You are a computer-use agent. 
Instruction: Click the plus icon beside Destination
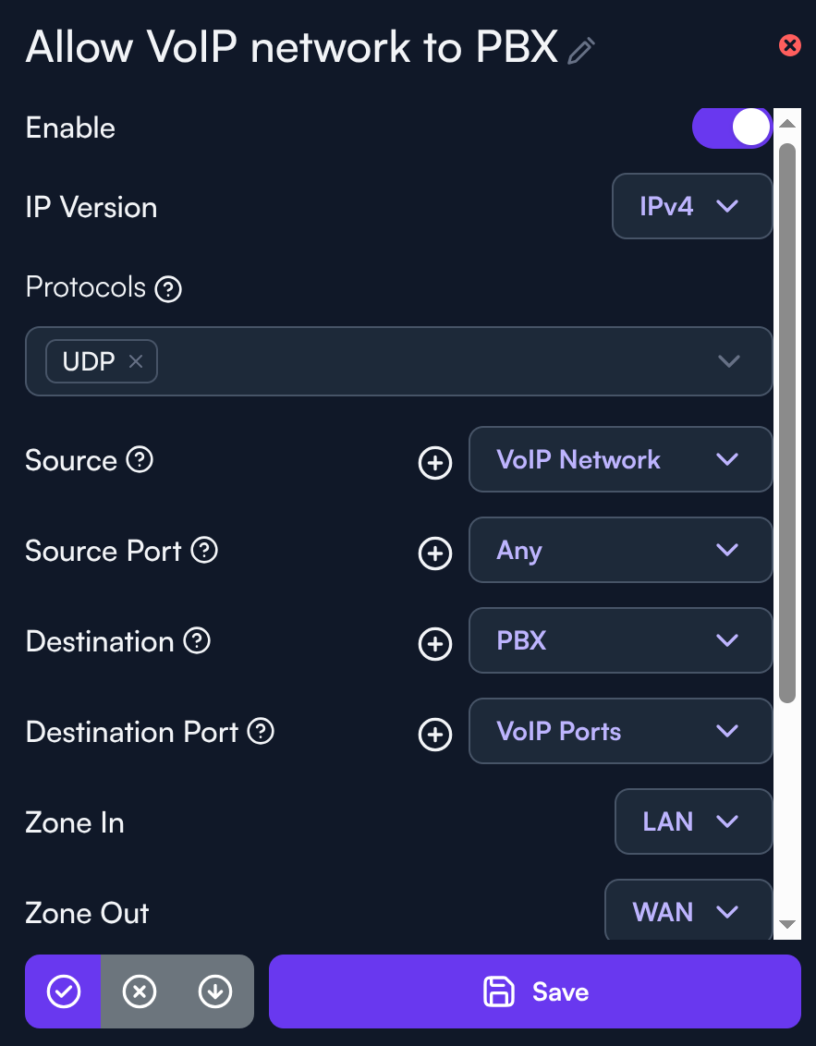coord(435,643)
